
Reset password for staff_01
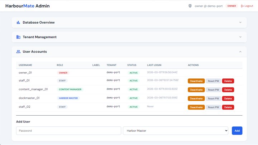(214, 81)
